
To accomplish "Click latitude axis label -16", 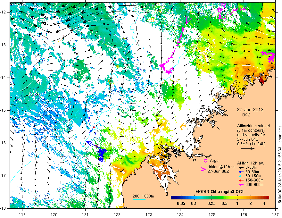I will [4, 143].
